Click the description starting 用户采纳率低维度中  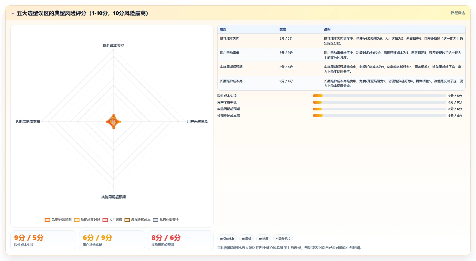393,55
